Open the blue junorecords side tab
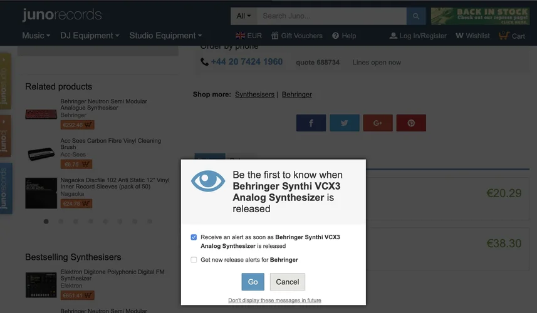This screenshot has height=313, width=537. [6, 188]
